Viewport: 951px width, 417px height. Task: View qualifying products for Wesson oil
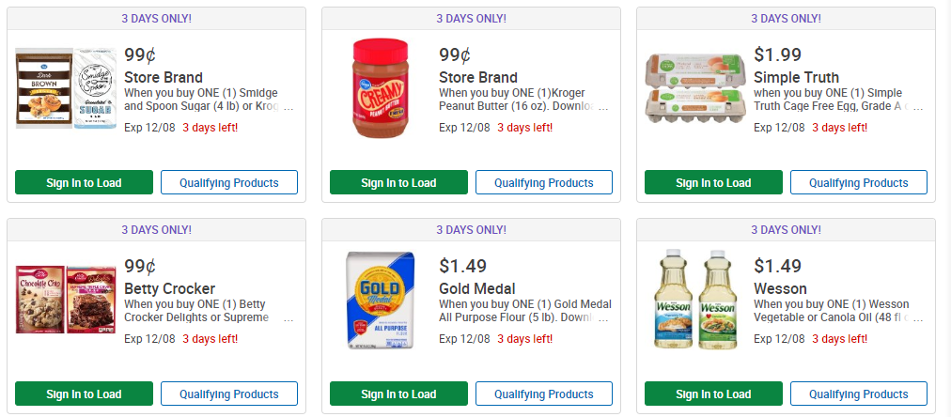[859, 394]
